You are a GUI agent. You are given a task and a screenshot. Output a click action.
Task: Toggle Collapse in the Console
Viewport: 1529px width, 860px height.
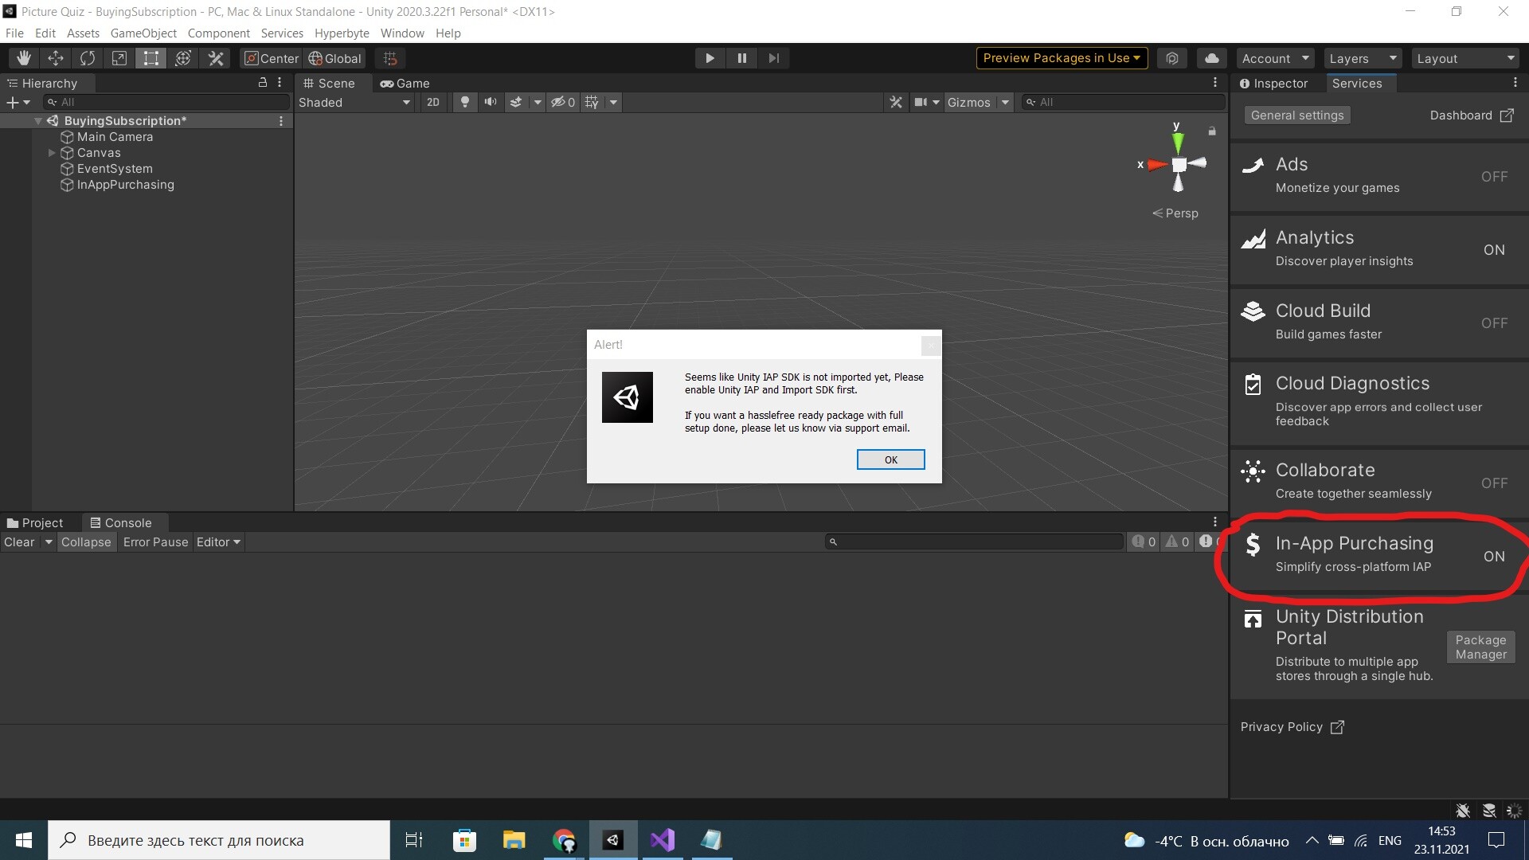pos(86,542)
